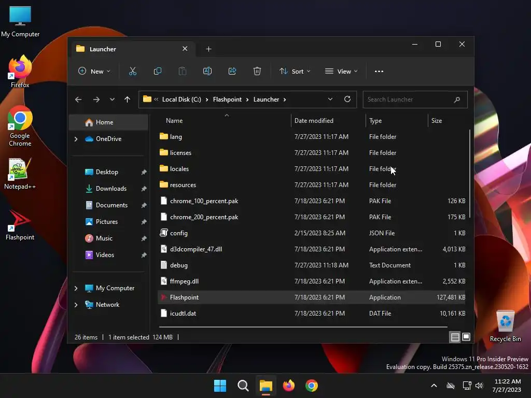531x398 pixels.
Task: Click the search magnifier in Search Launcher
Action: [x=457, y=99]
